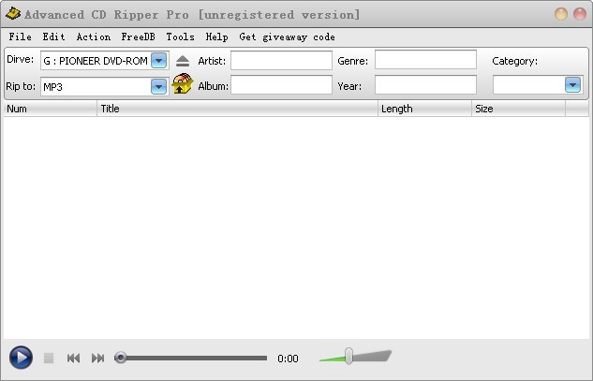Skip to previous track

coord(73,358)
